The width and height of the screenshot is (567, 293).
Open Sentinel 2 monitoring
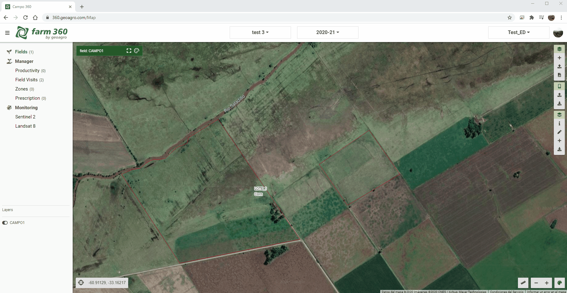tap(25, 117)
